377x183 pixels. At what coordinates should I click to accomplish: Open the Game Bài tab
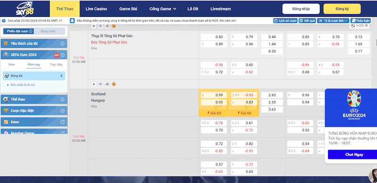(x=128, y=9)
